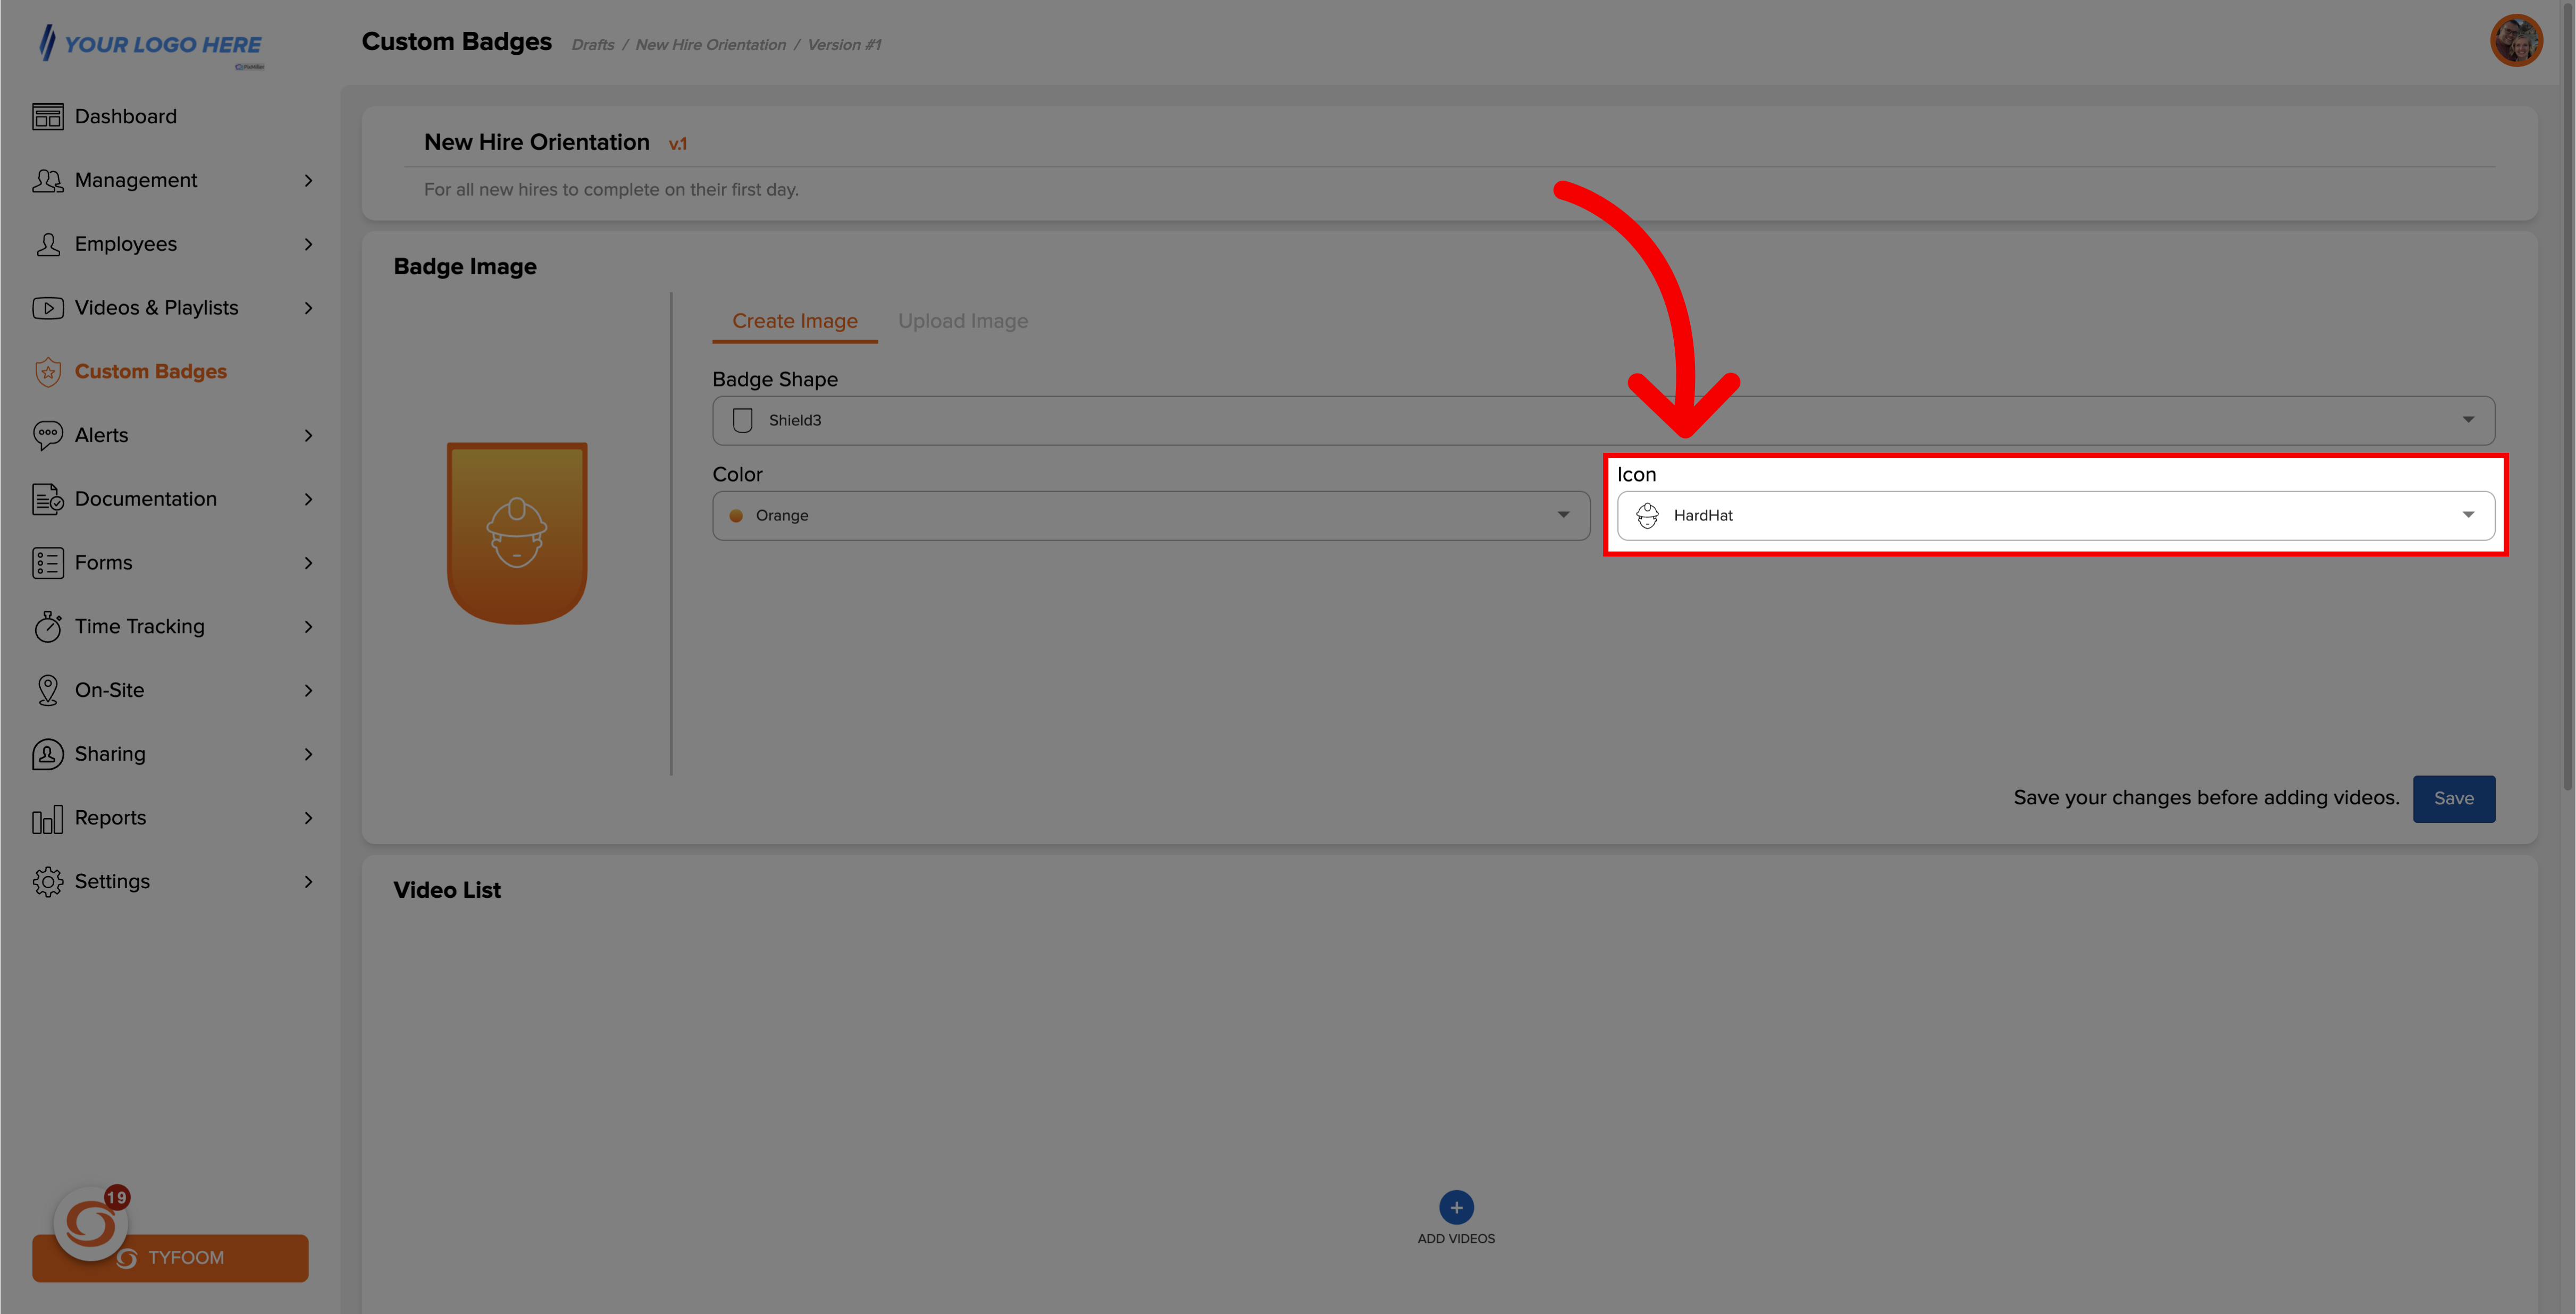
Task: Click the YOUR LOGO HERE logo
Action: [150, 45]
